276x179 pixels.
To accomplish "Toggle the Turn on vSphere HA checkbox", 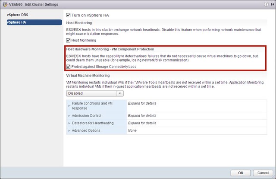I will coord(68,15).
